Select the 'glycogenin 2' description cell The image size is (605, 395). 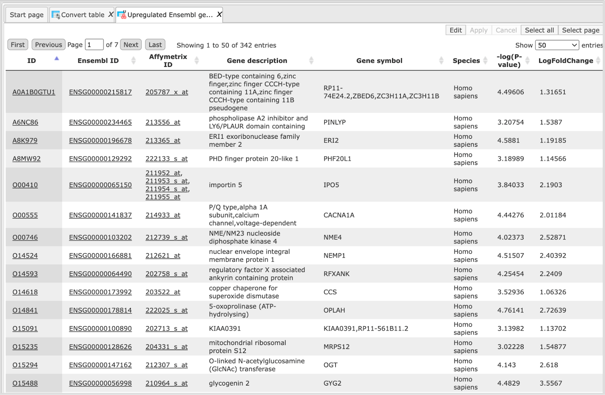click(229, 383)
